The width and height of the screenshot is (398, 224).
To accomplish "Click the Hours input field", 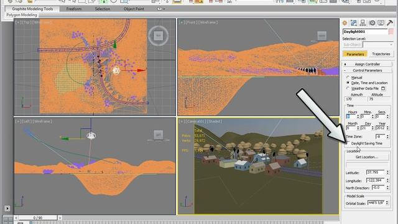I will (351, 116).
